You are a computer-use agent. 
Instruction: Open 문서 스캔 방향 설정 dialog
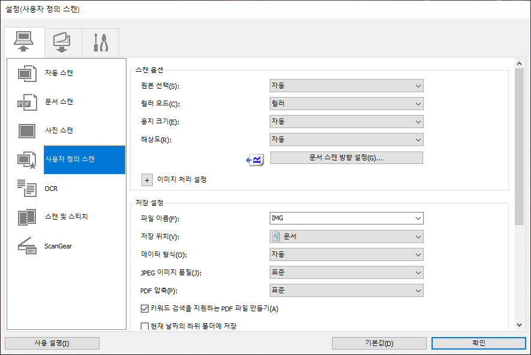346,158
